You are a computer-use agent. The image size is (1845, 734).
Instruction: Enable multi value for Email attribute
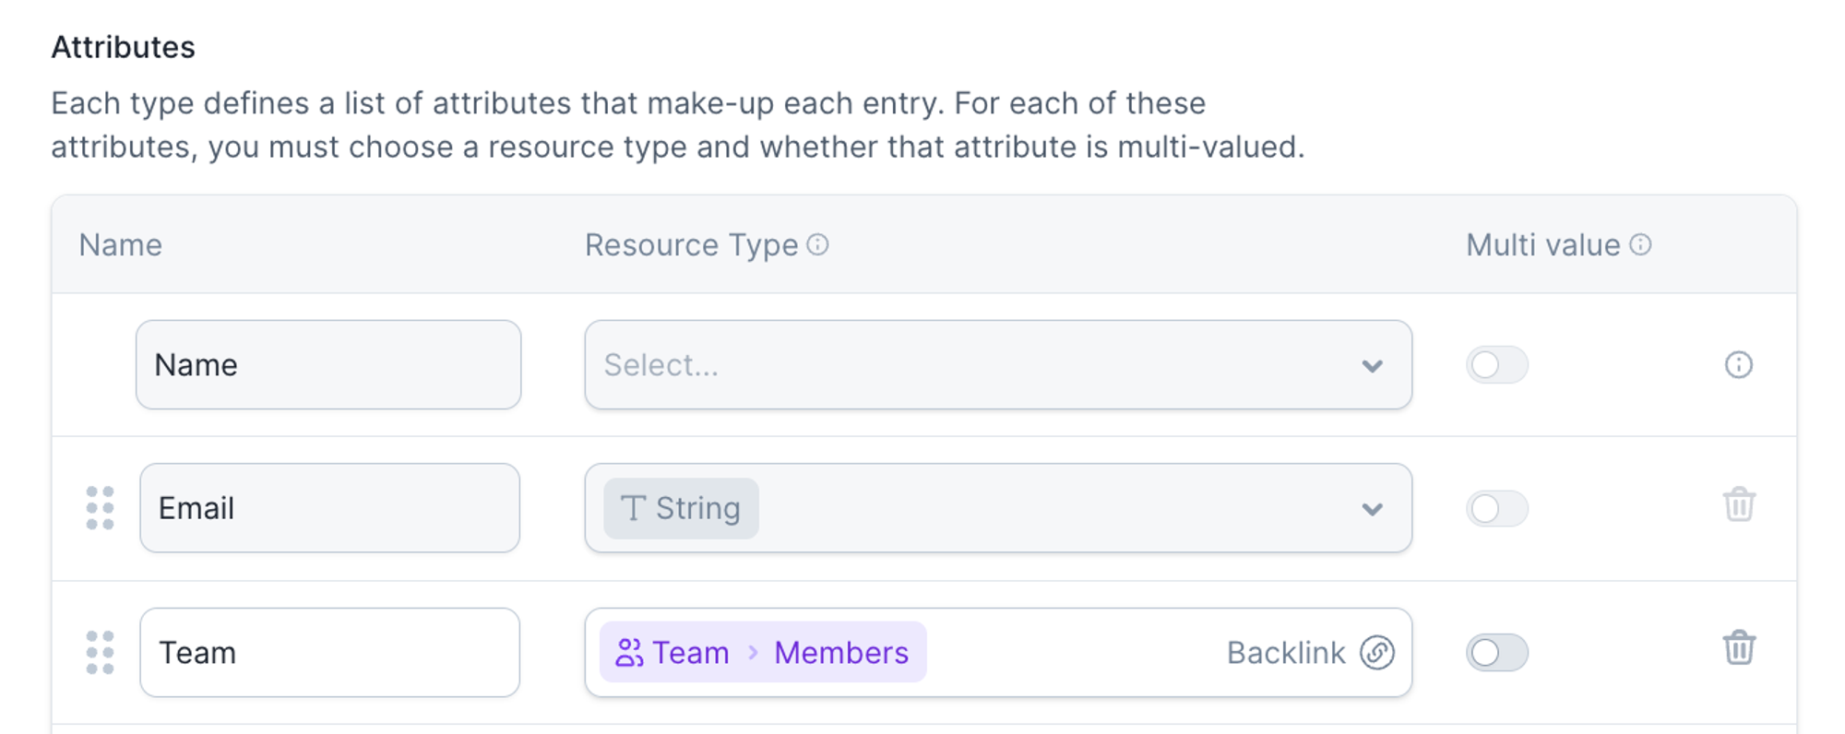point(1496,508)
